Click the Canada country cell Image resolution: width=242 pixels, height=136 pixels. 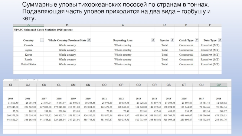click(x=28, y=45)
